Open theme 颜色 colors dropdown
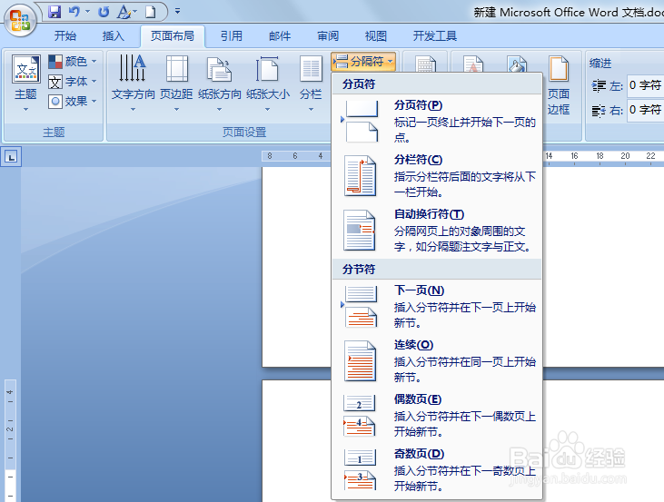 pos(73,62)
